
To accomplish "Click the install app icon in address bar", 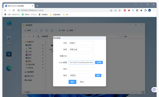I will pos(111,10).
